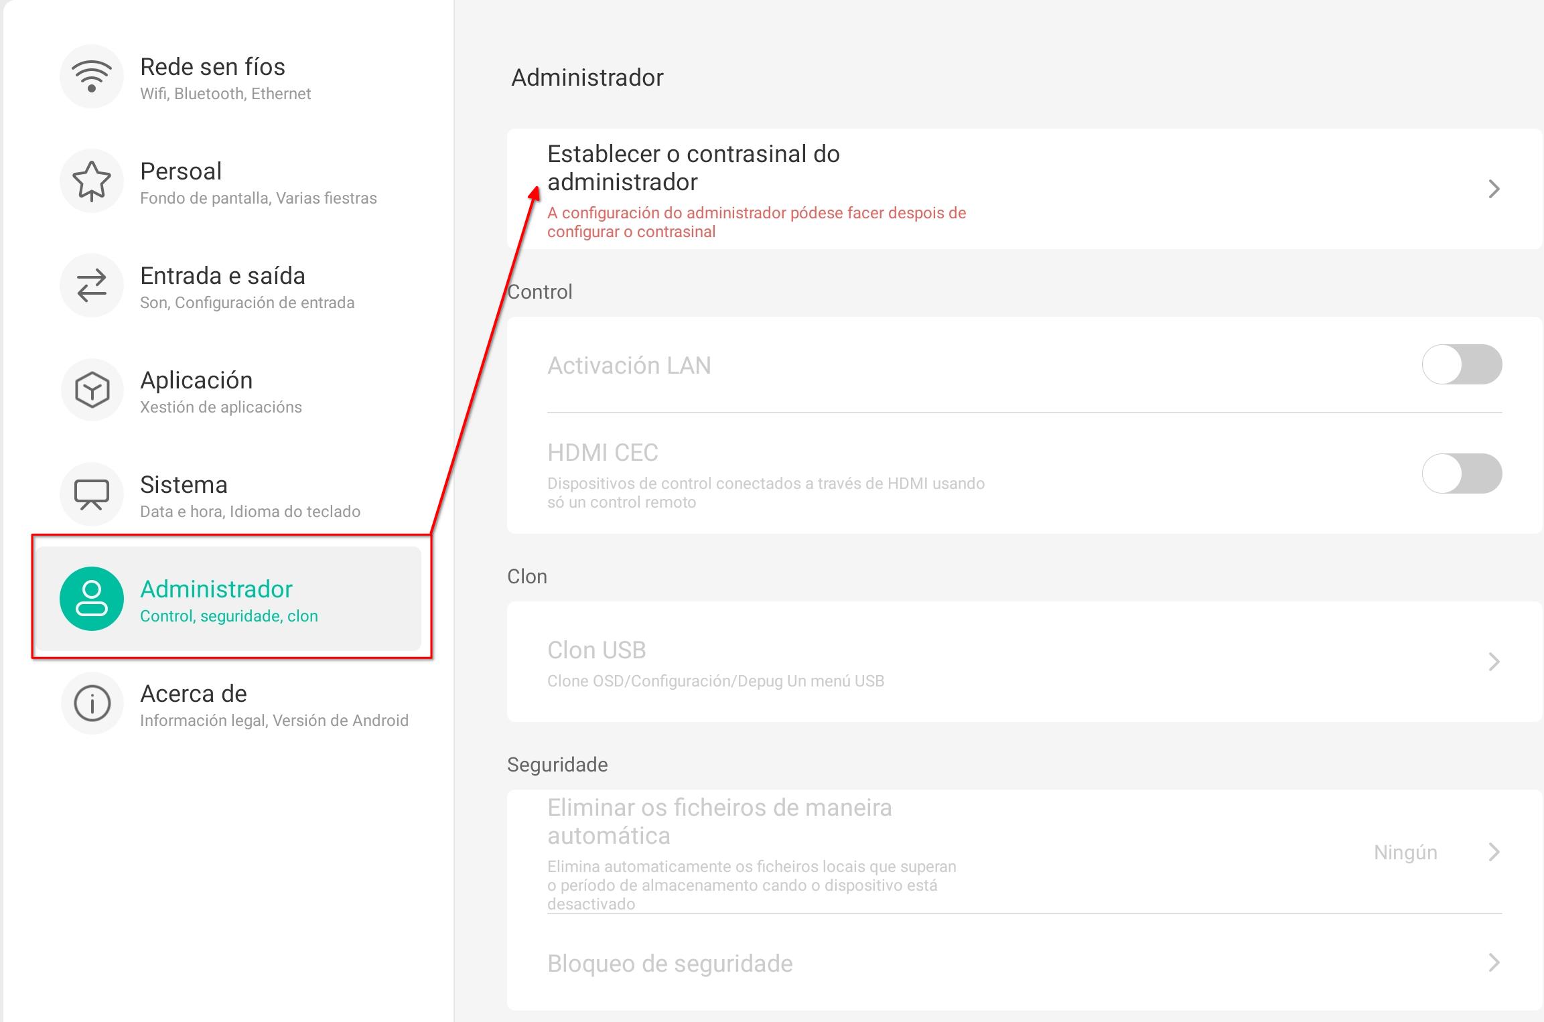Click the Administrador page heading
This screenshot has width=1544, height=1022.
[x=586, y=77]
